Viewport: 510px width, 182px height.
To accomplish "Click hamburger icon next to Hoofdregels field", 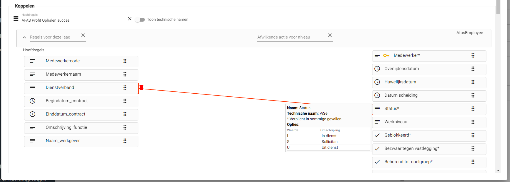I will 16,19.
